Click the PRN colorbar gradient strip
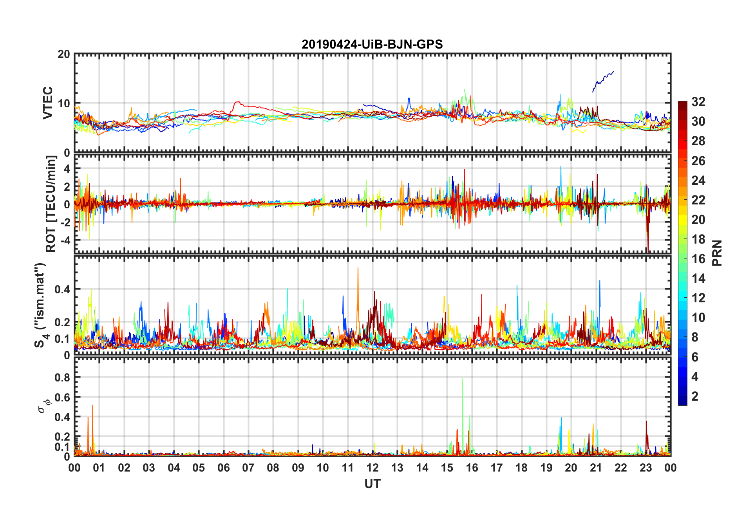Viewport: 745px width, 506px height. coord(683,253)
